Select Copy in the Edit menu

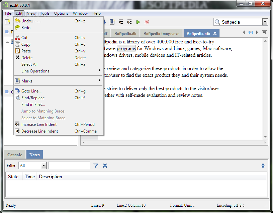point(59,44)
